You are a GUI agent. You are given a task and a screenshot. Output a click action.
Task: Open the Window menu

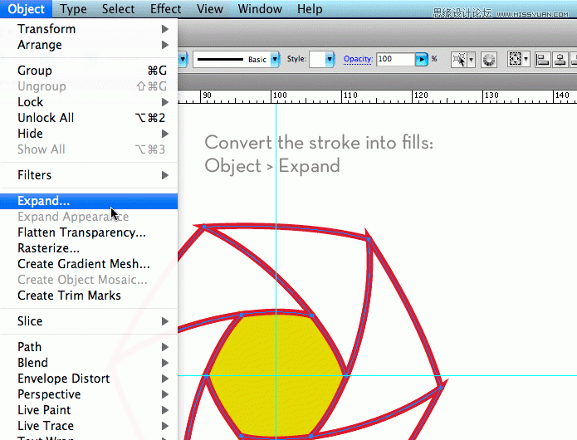point(260,9)
